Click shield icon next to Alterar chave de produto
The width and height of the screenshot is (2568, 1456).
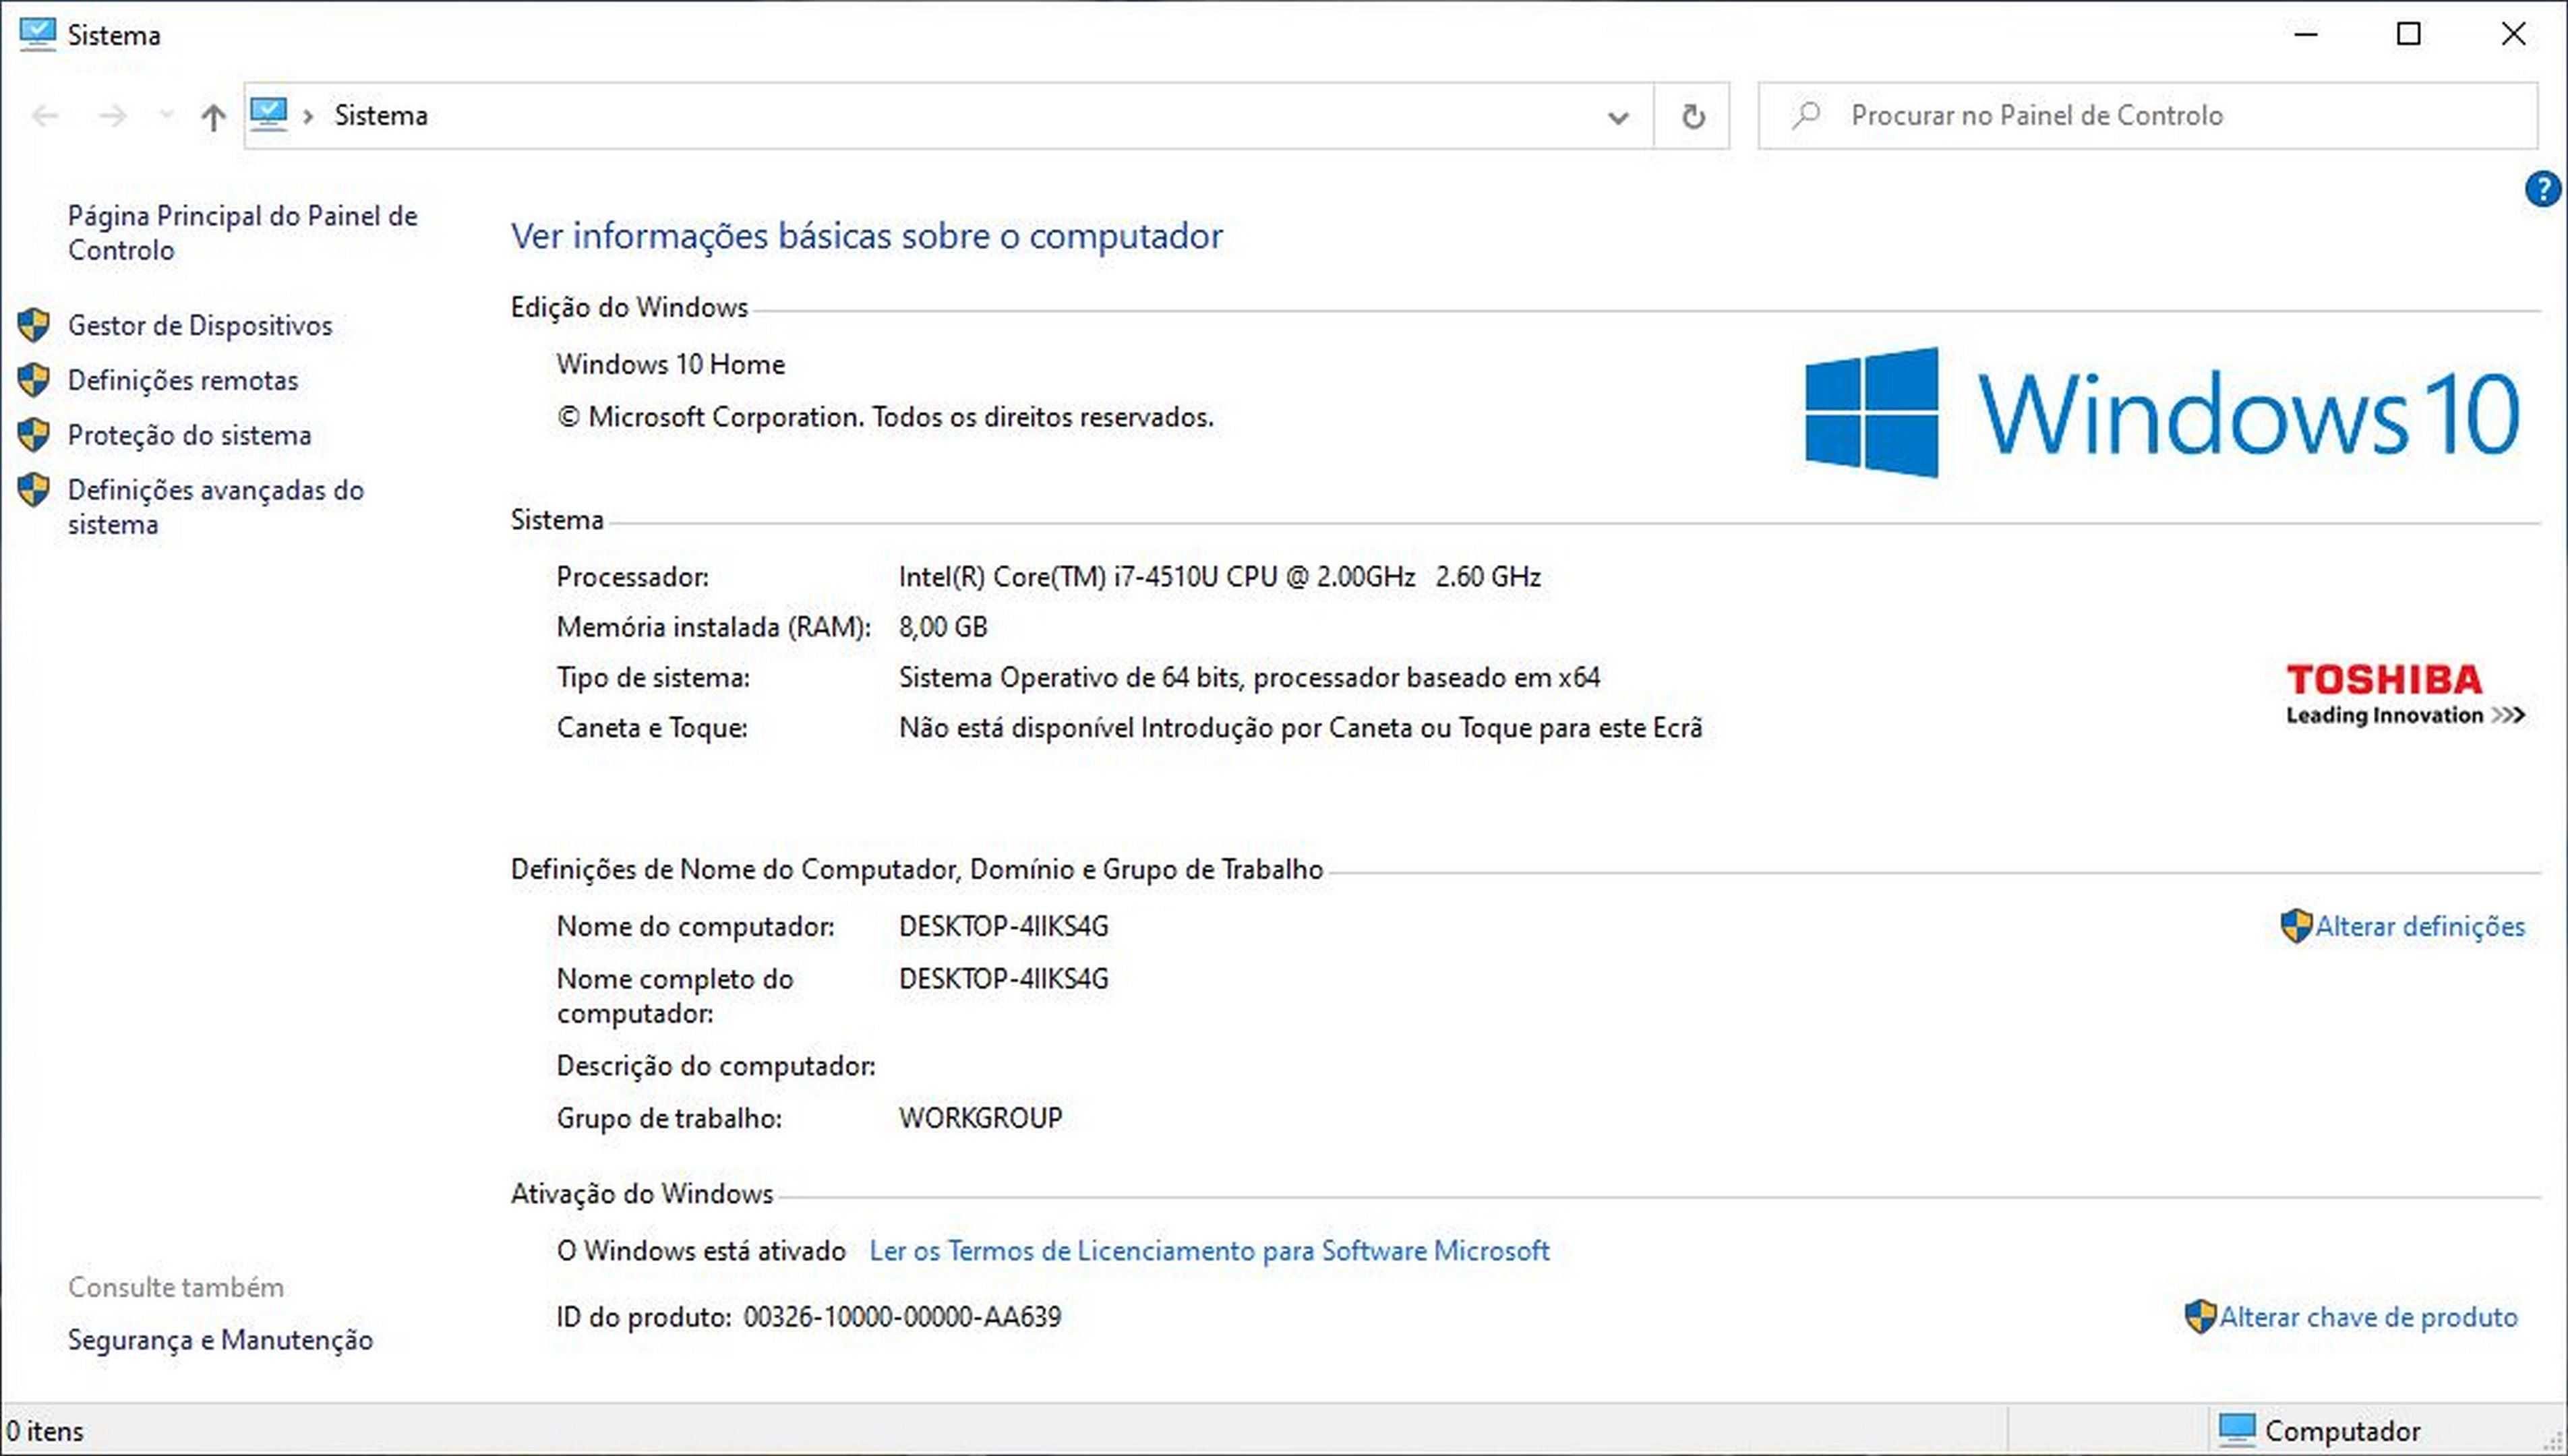[2200, 1317]
